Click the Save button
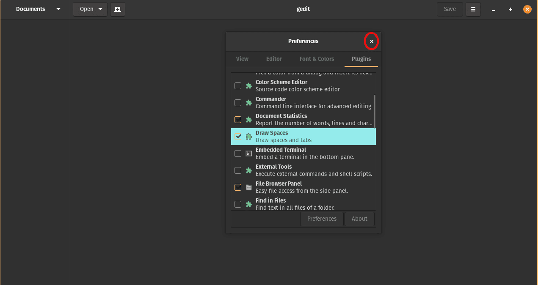 click(450, 9)
